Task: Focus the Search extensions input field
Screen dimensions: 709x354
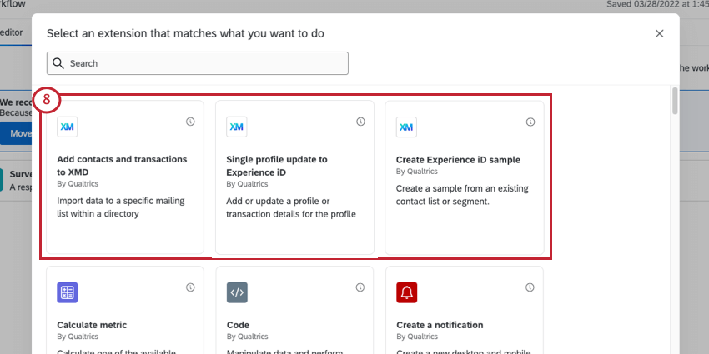Action: click(x=198, y=63)
